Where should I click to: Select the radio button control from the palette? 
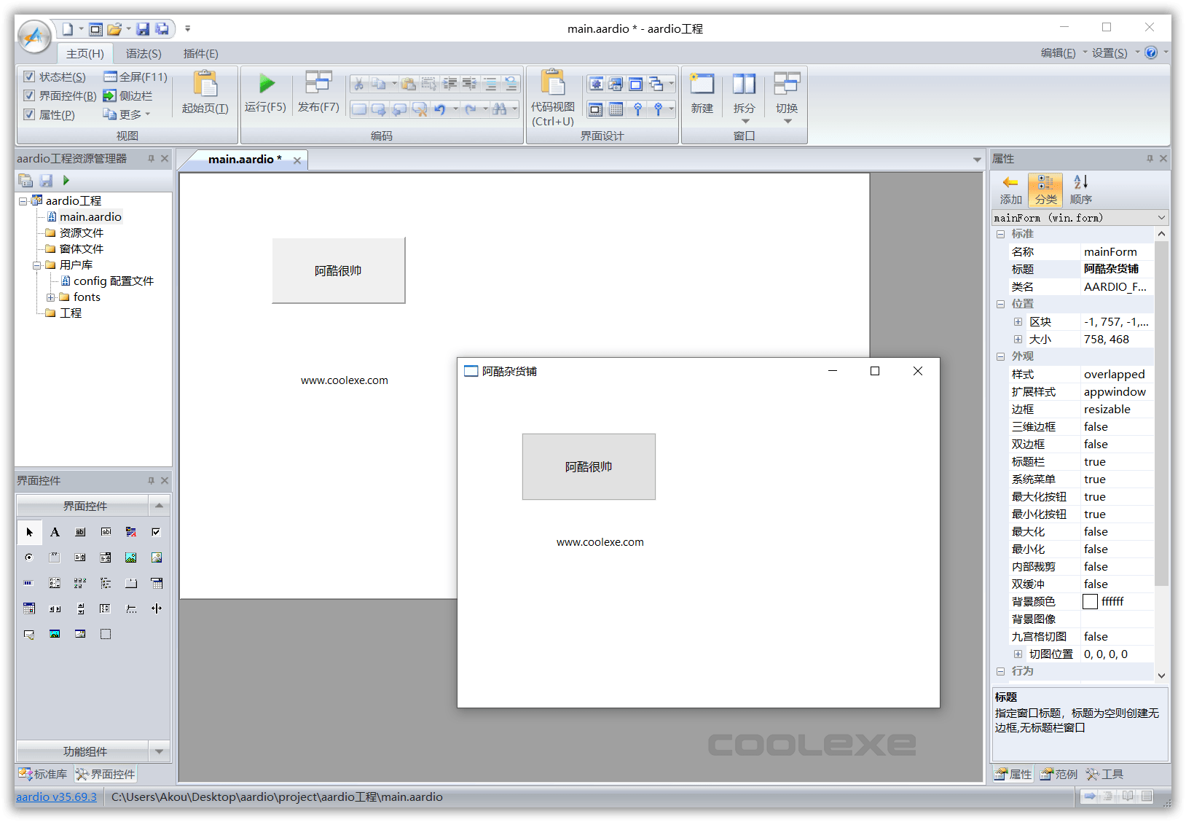pyautogui.click(x=28, y=557)
